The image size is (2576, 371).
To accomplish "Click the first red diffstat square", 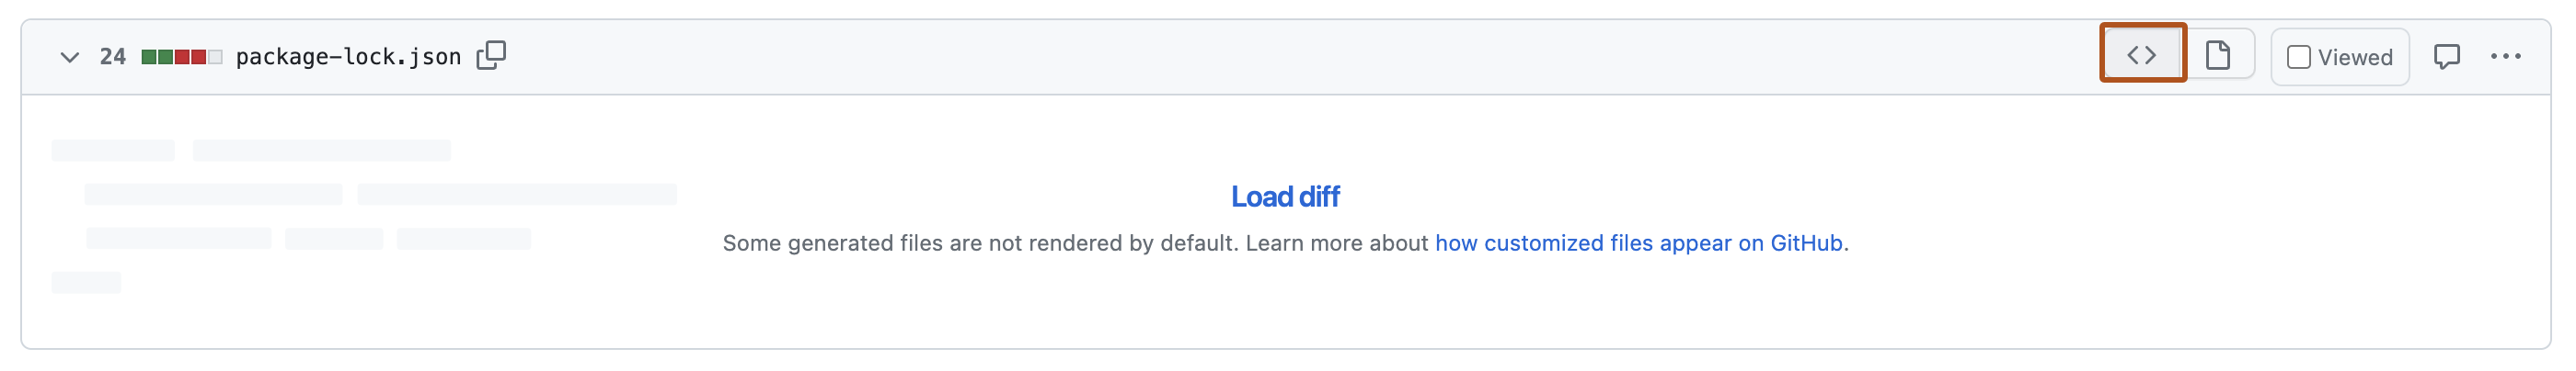I will click(x=182, y=57).
